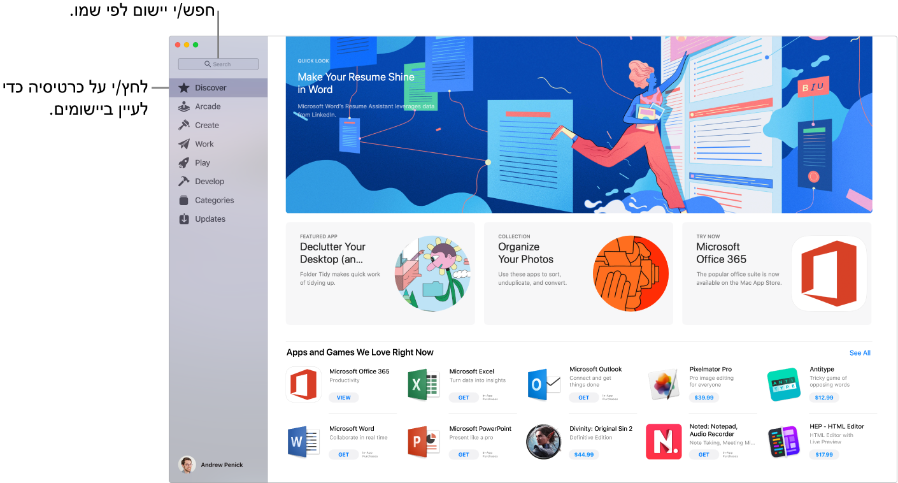Viewport: 898px width, 483px height.
Task: Click the Antitype app icon
Action: (x=783, y=384)
